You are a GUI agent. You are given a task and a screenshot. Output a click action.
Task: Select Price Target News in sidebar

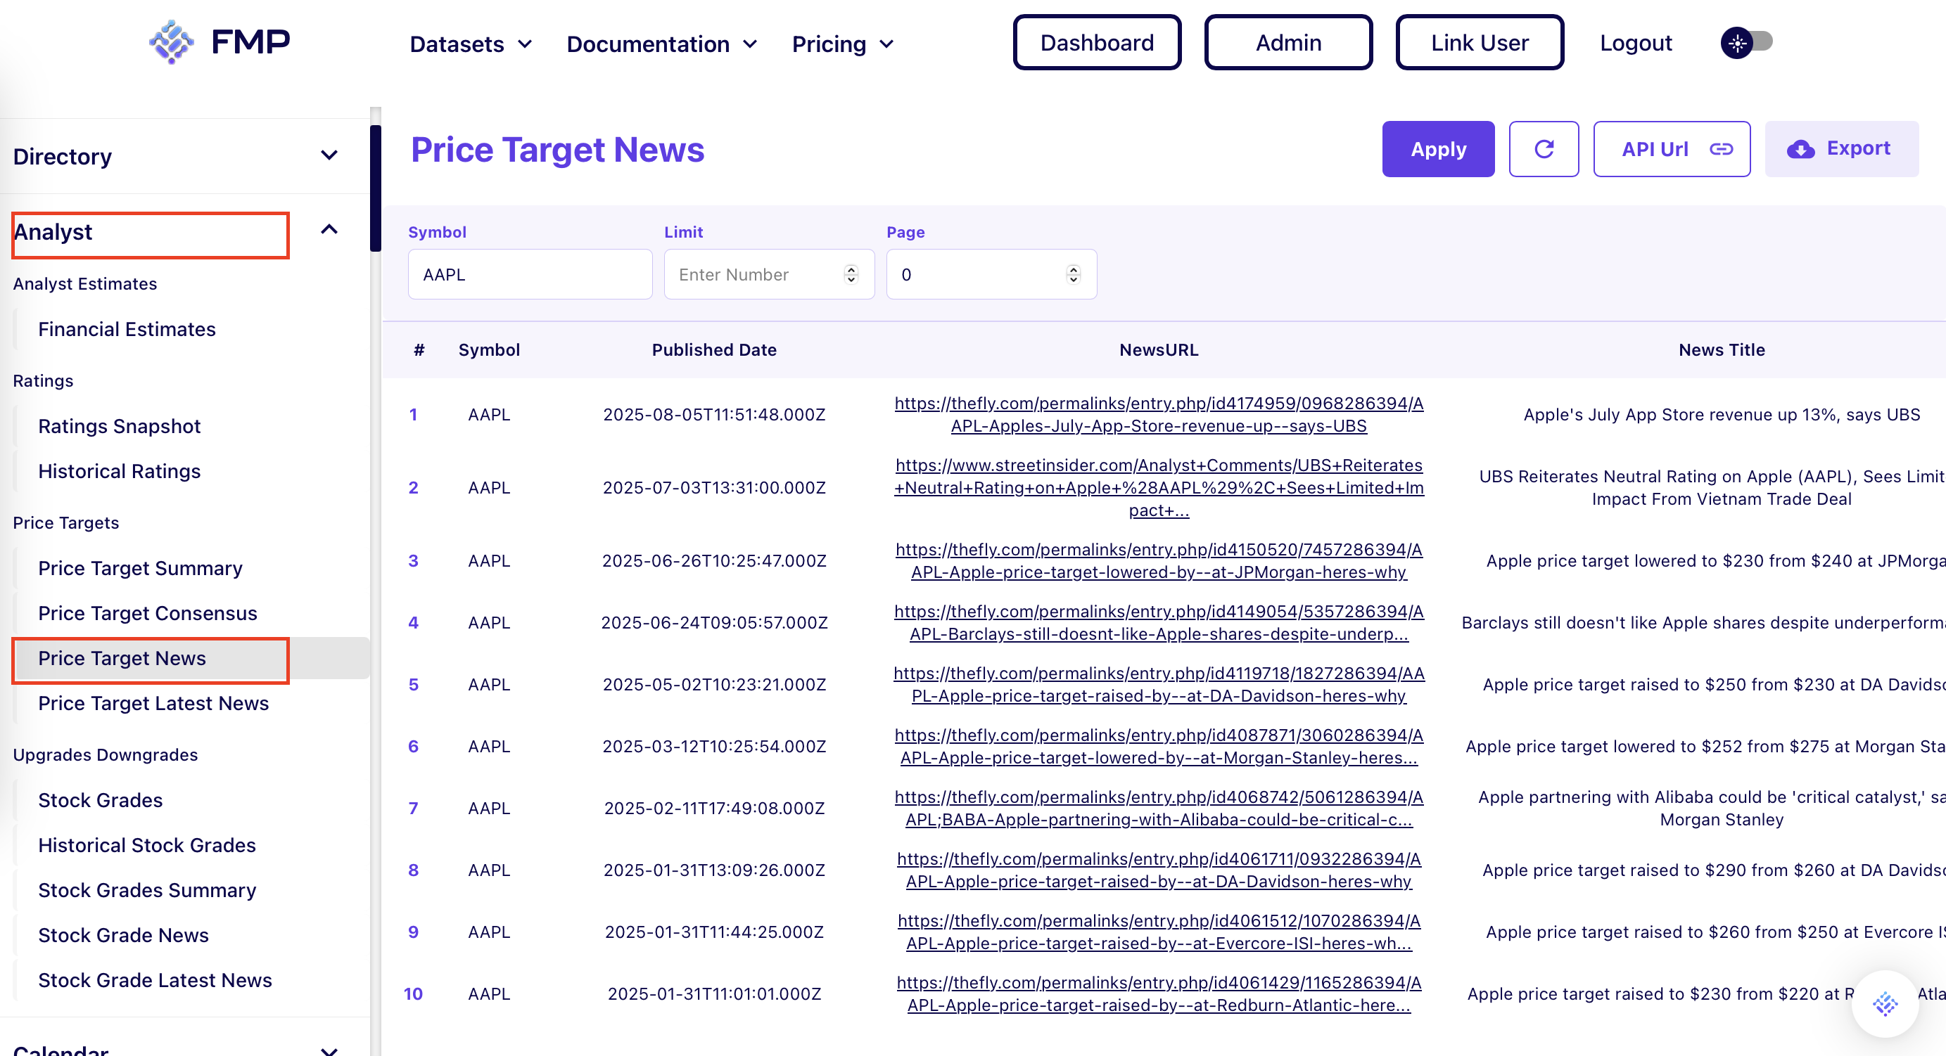tap(122, 658)
